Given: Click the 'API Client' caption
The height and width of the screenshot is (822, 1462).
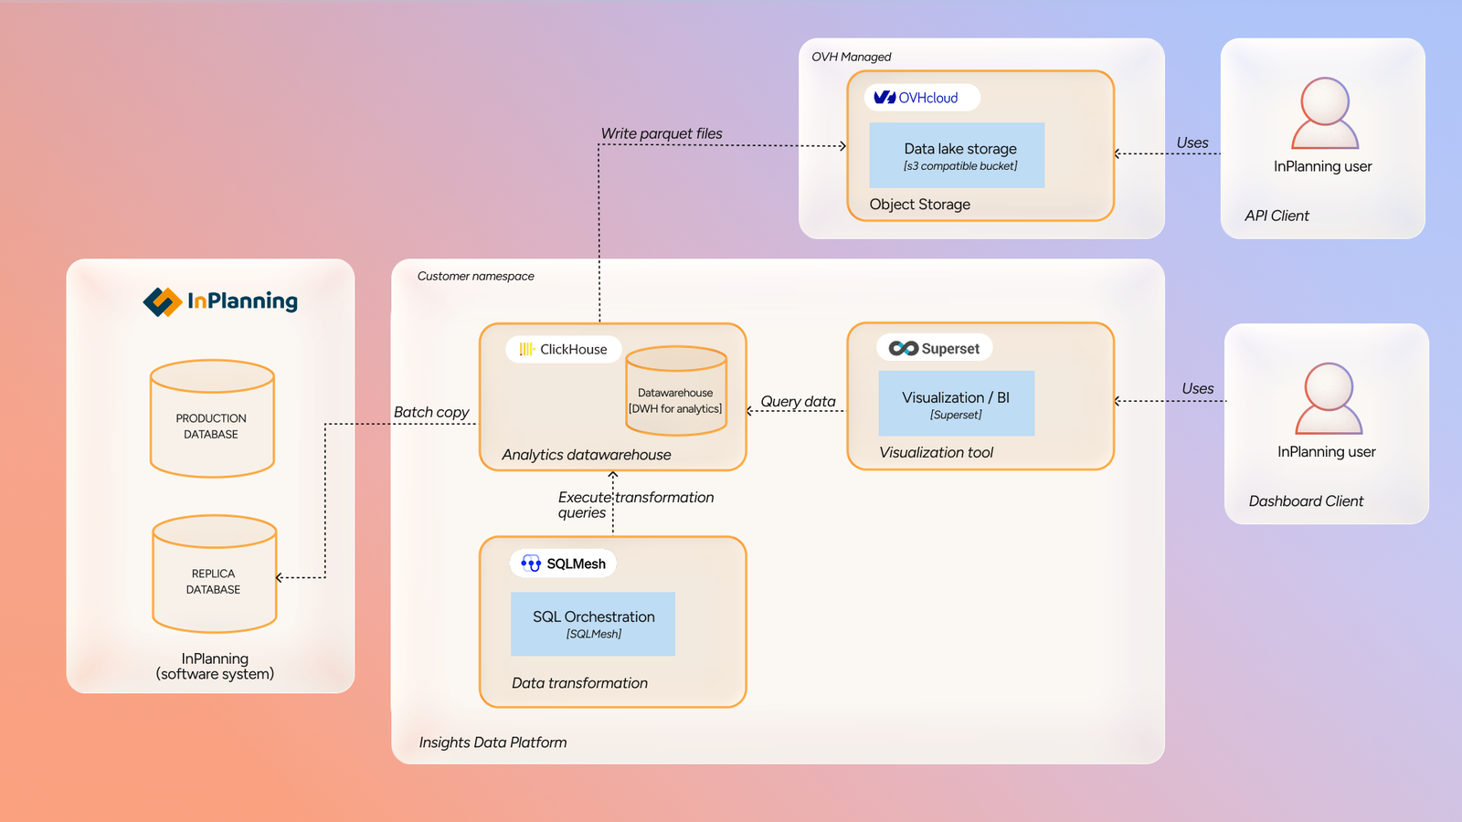Looking at the screenshot, I should coord(1277,216).
